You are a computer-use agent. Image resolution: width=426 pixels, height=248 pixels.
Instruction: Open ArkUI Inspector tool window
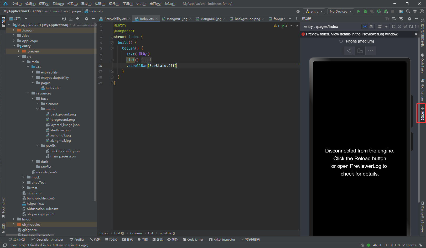click(x=222, y=239)
